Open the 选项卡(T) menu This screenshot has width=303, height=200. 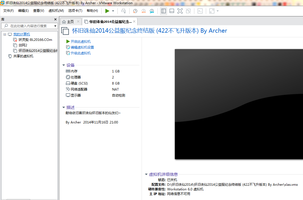[75, 11]
